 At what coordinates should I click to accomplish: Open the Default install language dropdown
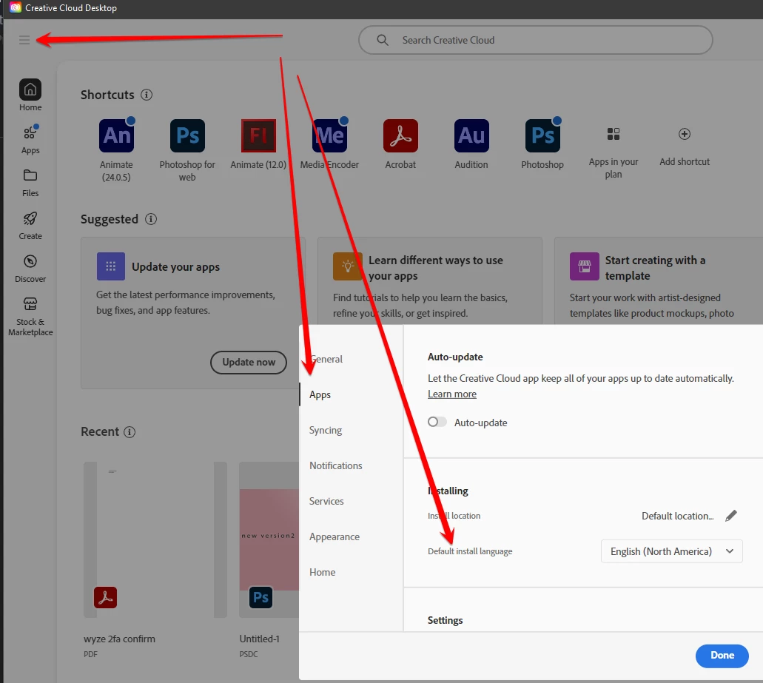pos(671,551)
